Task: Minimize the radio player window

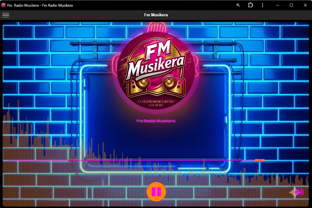Action: tap(278, 5)
